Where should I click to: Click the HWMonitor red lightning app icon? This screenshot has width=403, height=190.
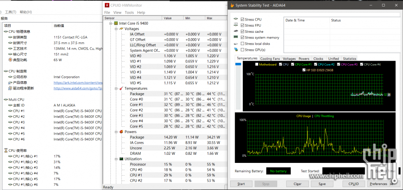(x=107, y=5)
